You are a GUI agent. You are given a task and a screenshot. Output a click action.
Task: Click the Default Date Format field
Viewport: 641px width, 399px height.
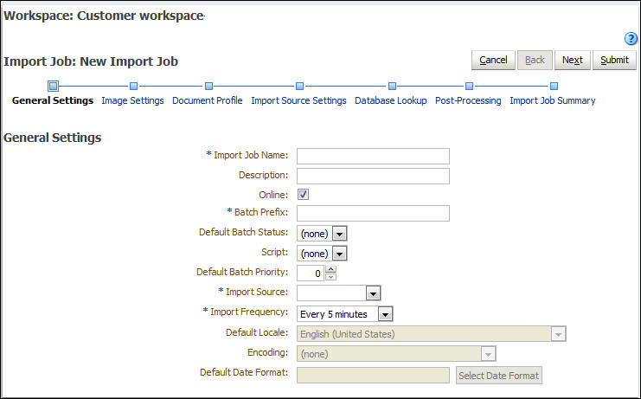(x=373, y=376)
